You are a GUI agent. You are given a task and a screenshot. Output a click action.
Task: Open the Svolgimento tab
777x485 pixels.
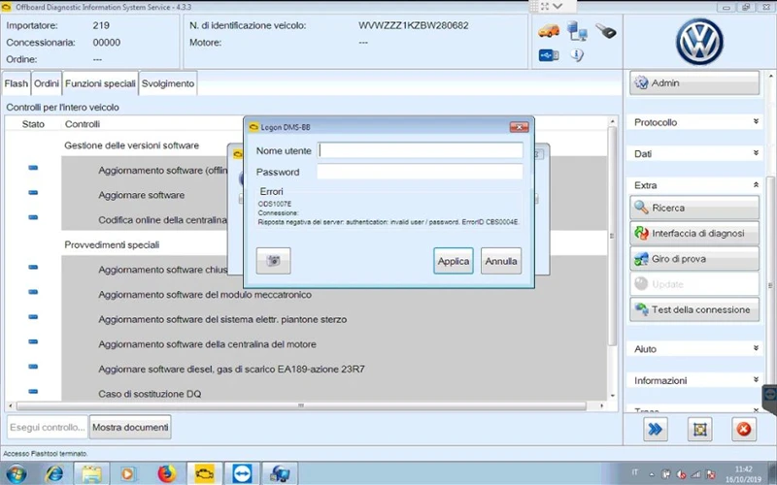coord(168,83)
